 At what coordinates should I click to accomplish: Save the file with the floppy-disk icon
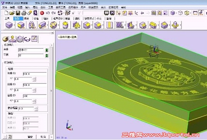(18, 13)
